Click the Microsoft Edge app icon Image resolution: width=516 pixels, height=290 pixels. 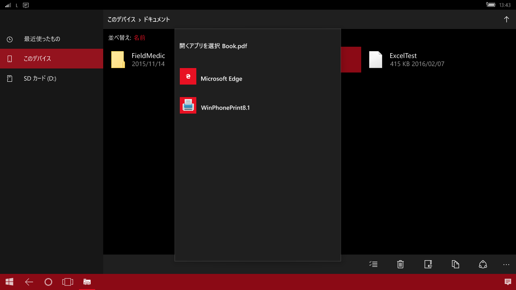[x=188, y=76]
